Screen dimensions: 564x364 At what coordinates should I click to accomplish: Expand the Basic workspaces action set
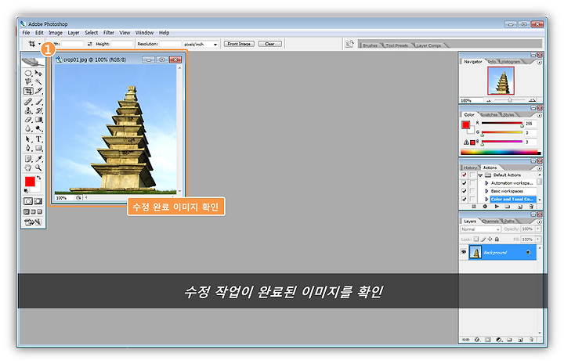point(486,191)
